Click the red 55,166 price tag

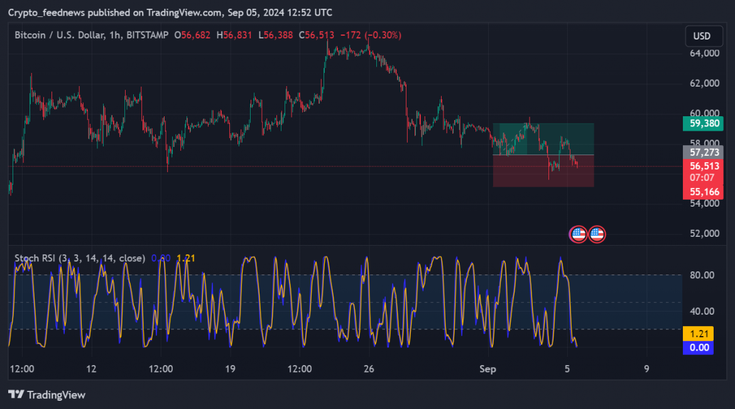coord(703,192)
